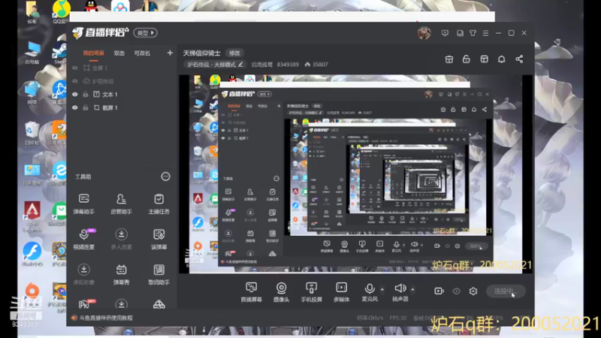Mute the 麦克风 microphone
601x338 pixels.
pyautogui.click(x=370, y=292)
